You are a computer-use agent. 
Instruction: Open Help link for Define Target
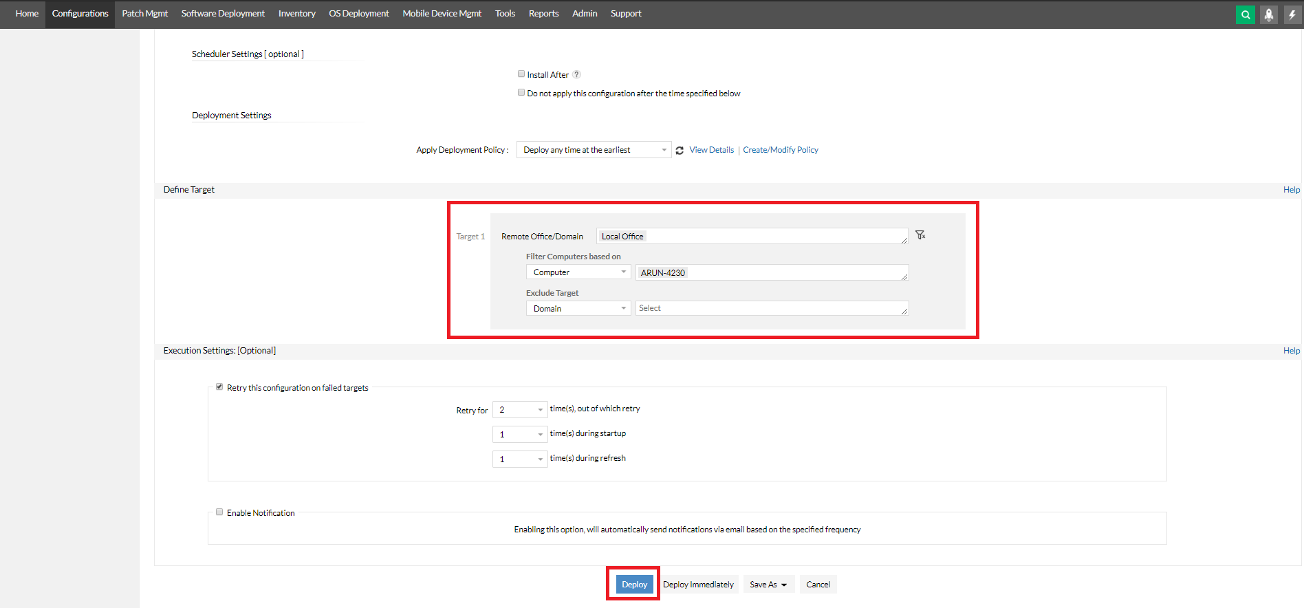pyautogui.click(x=1292, y=190)
